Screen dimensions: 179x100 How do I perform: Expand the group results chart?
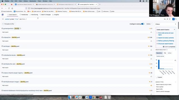pos(159,77)
